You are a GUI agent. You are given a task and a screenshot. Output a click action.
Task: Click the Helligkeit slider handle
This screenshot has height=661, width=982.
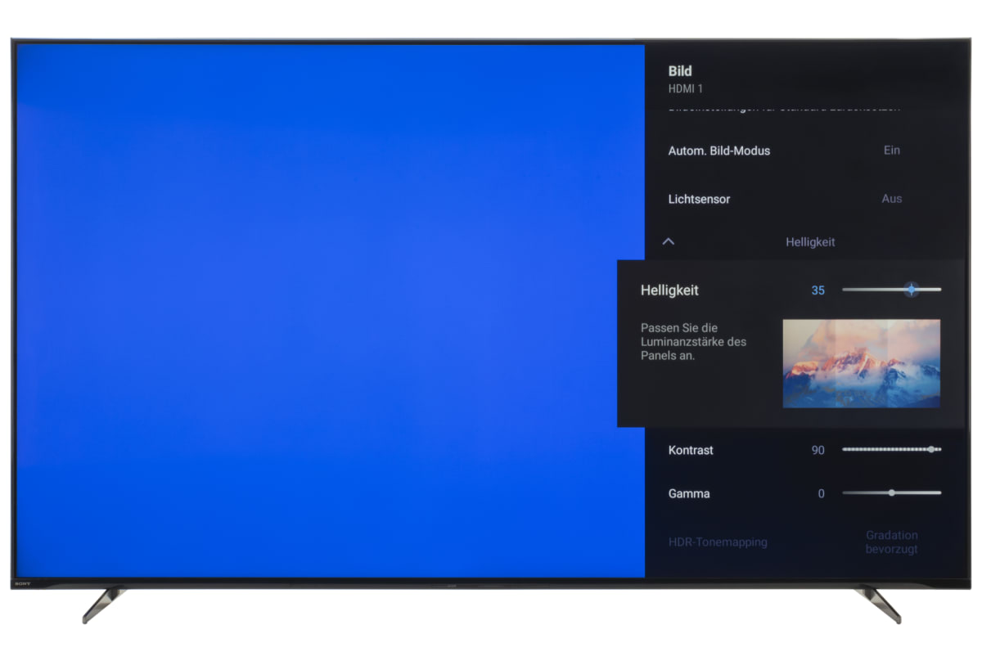(x=911, y=290)
